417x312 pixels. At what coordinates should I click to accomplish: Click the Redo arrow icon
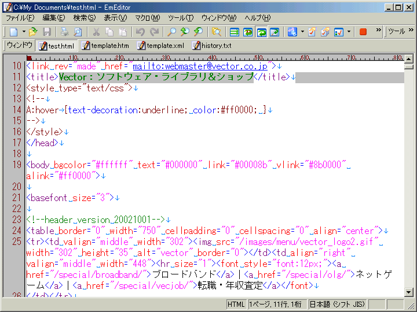[154, 32]
